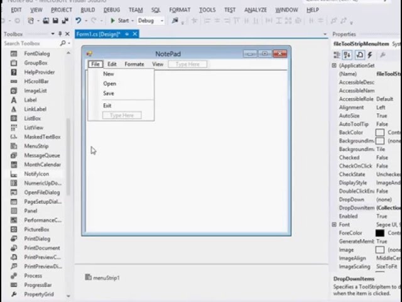Select the MonthCalendar toolbox item

click(x=33, y=164)
